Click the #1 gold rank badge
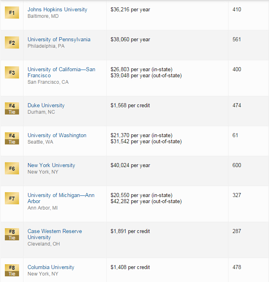Viewport: 269px width, 282px height. tap(12, 13)
